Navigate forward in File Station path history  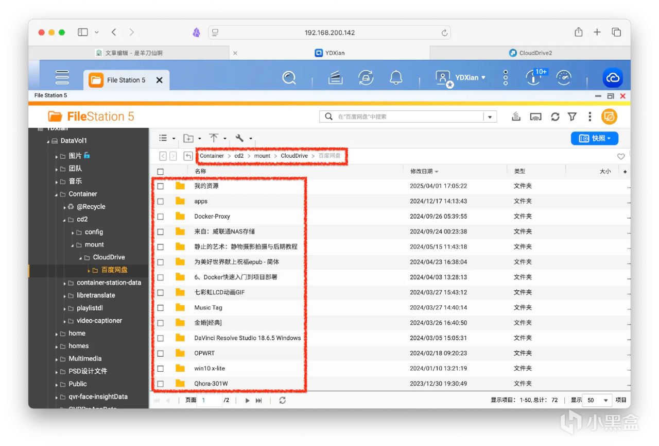[173, 156]
